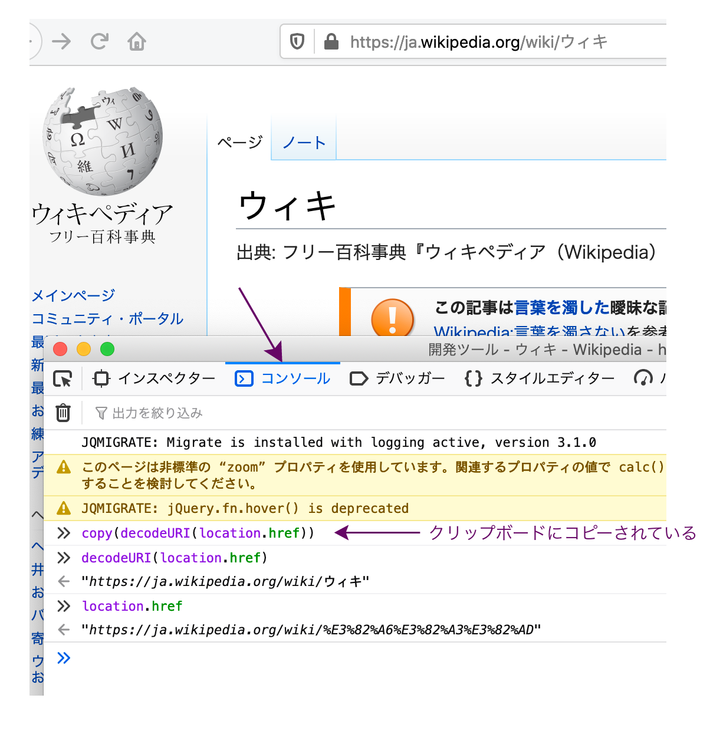Click the Wikipedia globe logo
The width and height of the screenshot is (723, 731).
[x=103, y=141]
